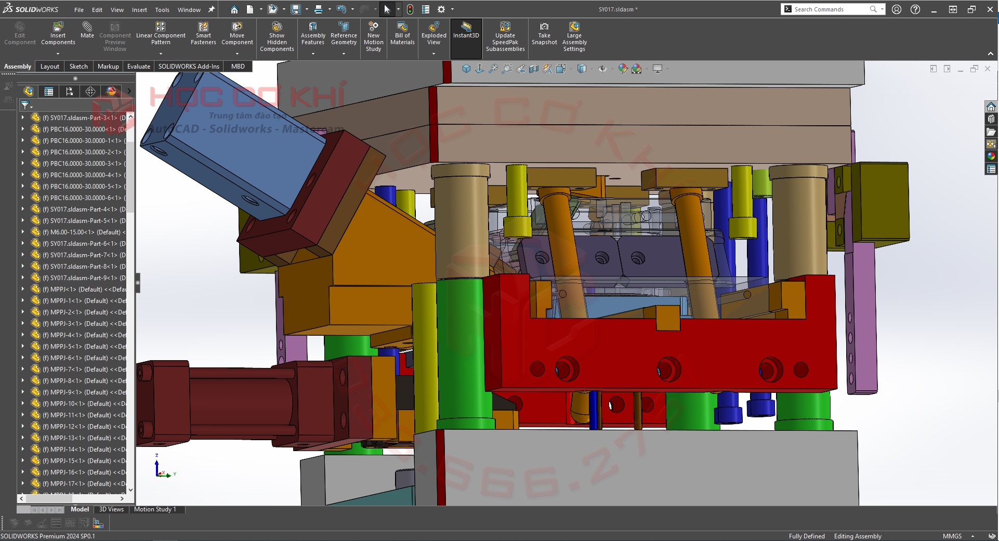Open the Insert menu
The width and height of the screenshot is (999, 541).
pyautogui.click(x=139, y=10)
